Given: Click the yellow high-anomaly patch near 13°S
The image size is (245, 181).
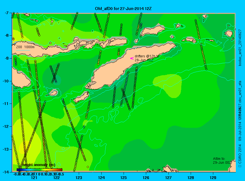Looking at the screenshot, I should 25,148.
